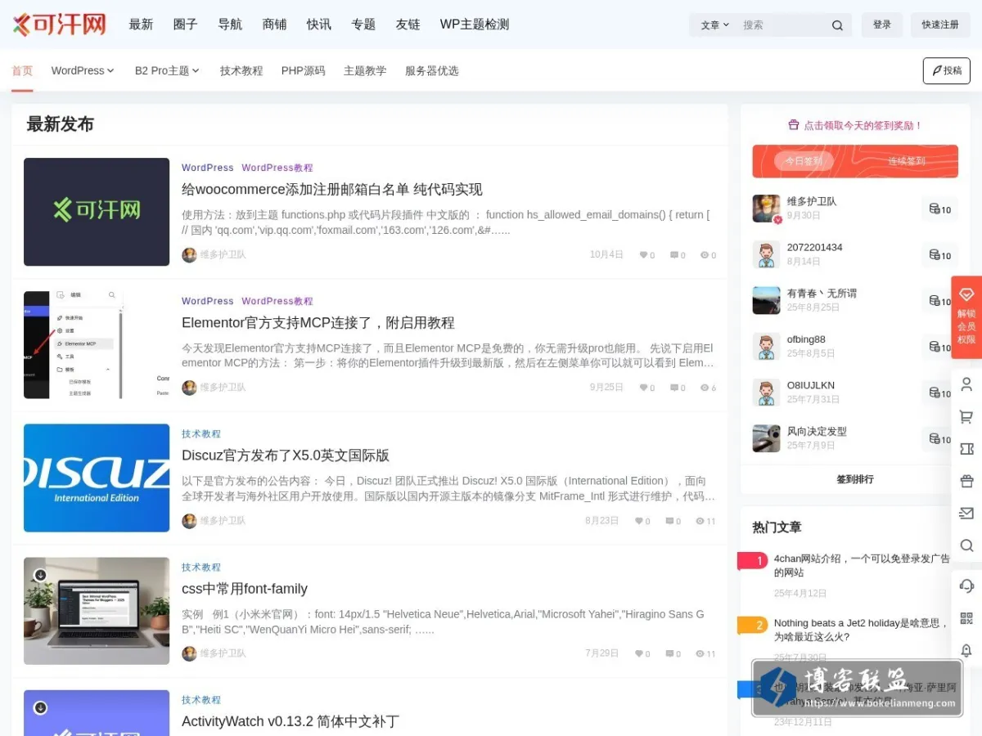Open article 给woocommerce添加注册邮箱白名单
Screen dimensions: 982x736
pos(332,190)
